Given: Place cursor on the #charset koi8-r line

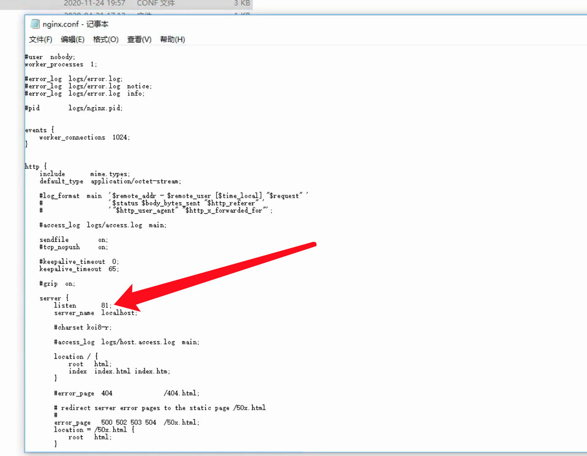Looking at the screenshot, I should click(83, 328).
